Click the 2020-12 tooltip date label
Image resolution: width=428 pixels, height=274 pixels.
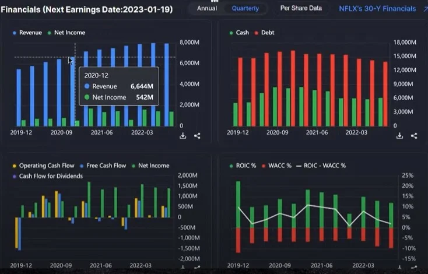pos(96,76)
